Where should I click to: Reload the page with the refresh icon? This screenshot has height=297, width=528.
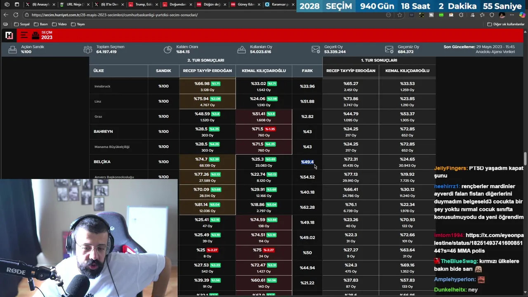[16, 15]
